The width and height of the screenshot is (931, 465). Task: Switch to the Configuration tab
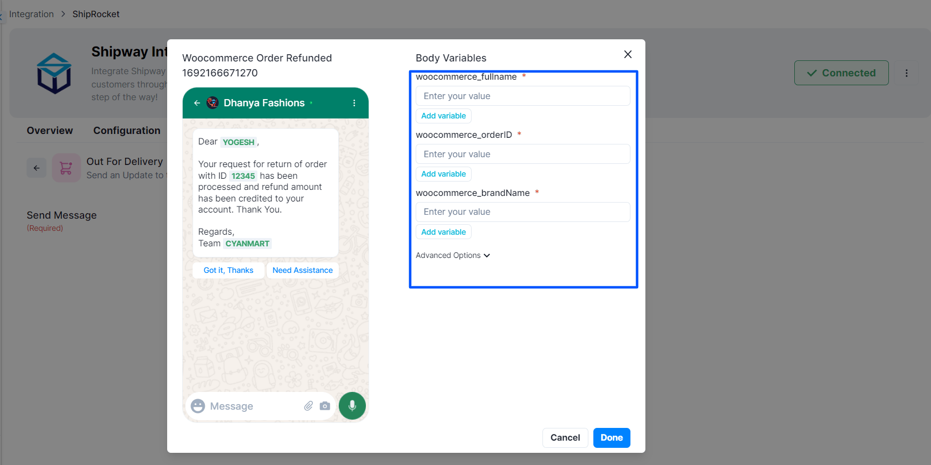point(127,131)
